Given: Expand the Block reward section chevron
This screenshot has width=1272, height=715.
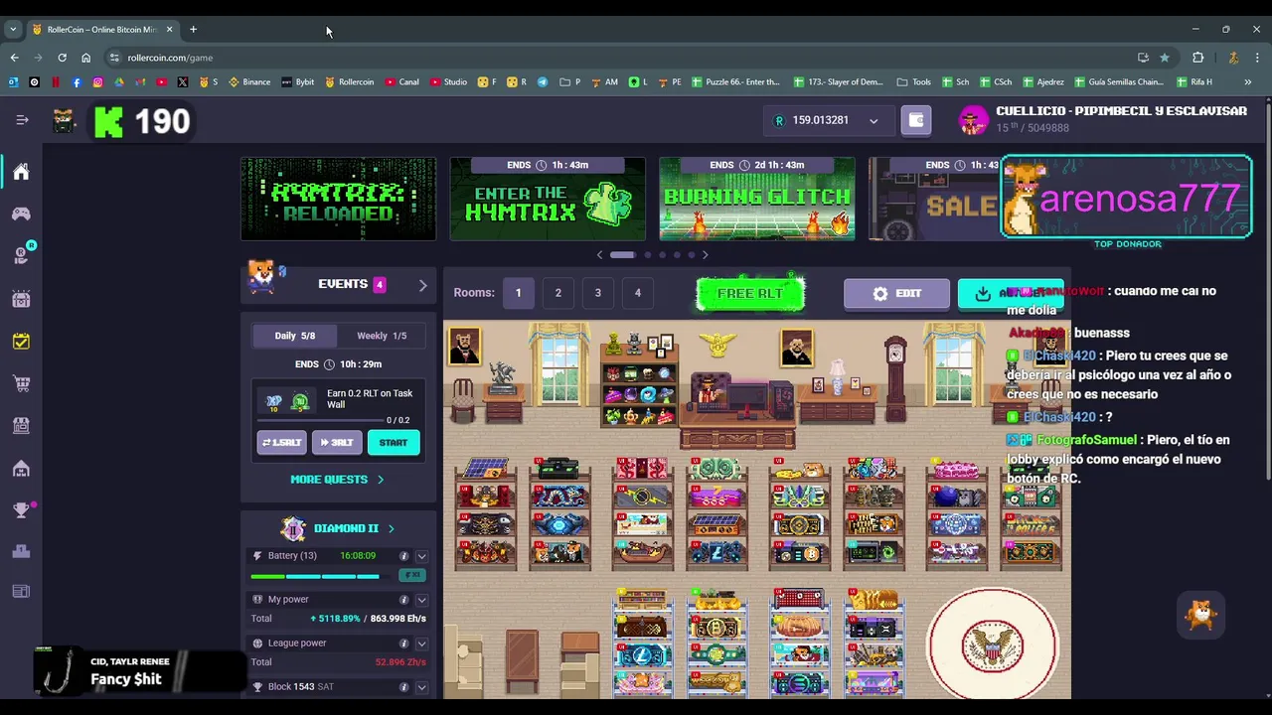Looking at the screenshot, I should pyautogui.click(x=421, y=687).
